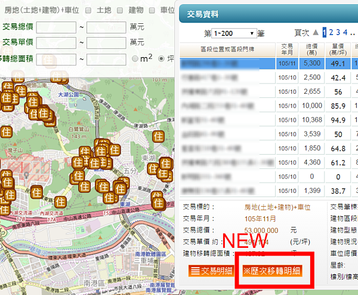
Task: Click the previous page triangle arrow
Action: point(316,32)
